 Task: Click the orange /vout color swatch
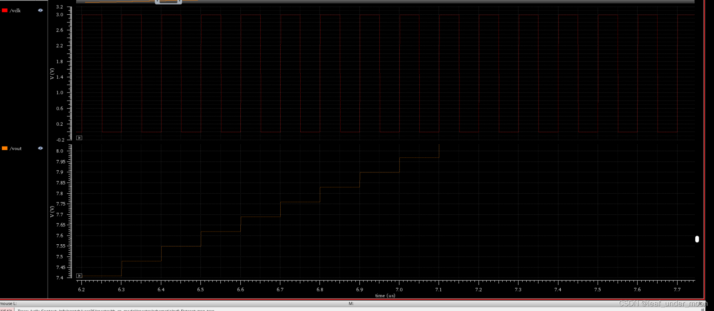click(x=5, y=148)
